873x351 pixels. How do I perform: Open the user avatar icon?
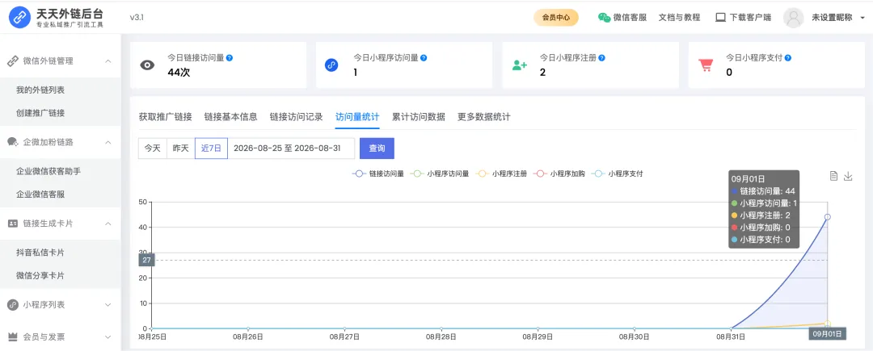click(x=794, y=18)
